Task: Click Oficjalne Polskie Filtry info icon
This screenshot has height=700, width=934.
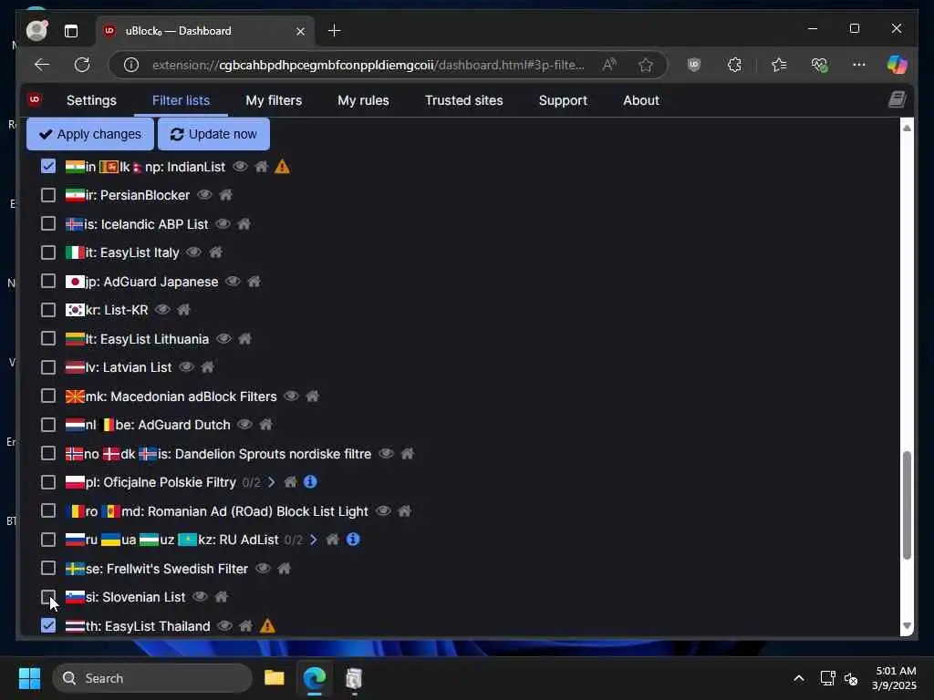Action: point(310,481)
